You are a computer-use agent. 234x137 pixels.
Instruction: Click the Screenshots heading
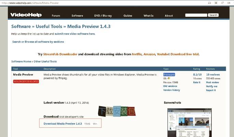pyautogui.click(x=173, y=103)
